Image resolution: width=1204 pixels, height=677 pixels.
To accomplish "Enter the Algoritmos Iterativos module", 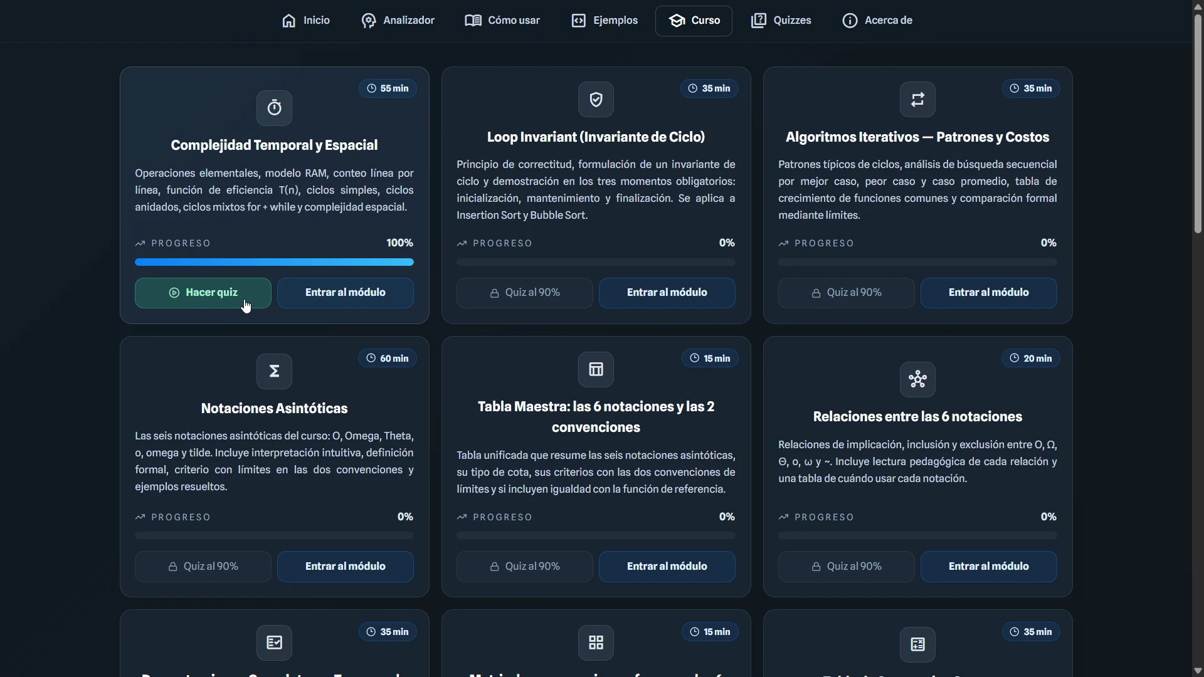I will 989,293.
